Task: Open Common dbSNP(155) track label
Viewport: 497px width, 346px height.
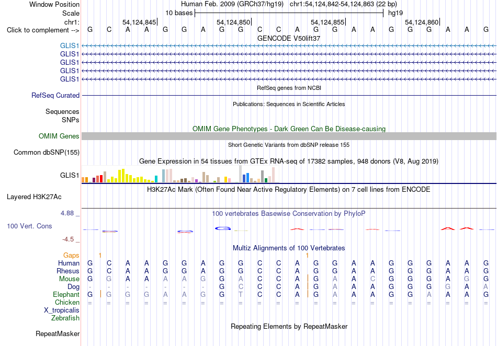Action: (46, 152)
